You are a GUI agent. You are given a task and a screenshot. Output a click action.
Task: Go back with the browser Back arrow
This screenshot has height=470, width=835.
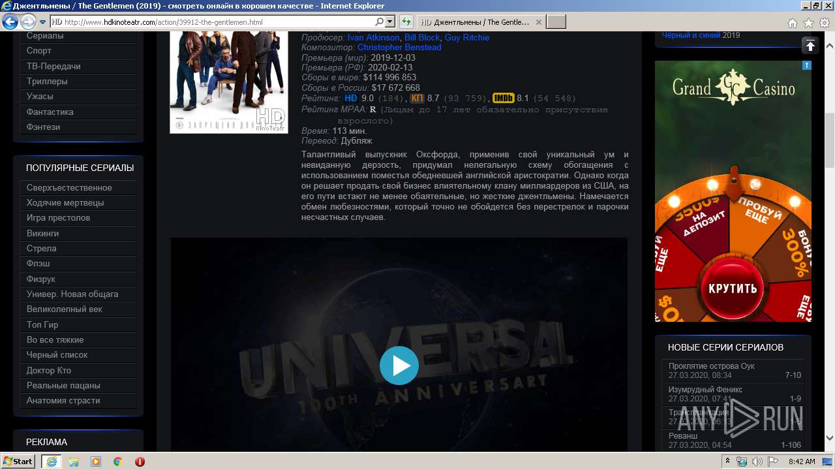pyautogui.click(x=10, y=22)
